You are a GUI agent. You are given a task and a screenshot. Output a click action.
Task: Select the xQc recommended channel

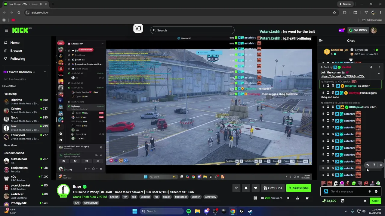tap(25, 179)
